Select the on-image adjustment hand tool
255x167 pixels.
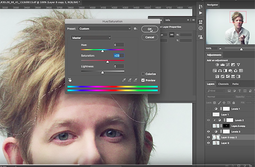click(70, 80)
